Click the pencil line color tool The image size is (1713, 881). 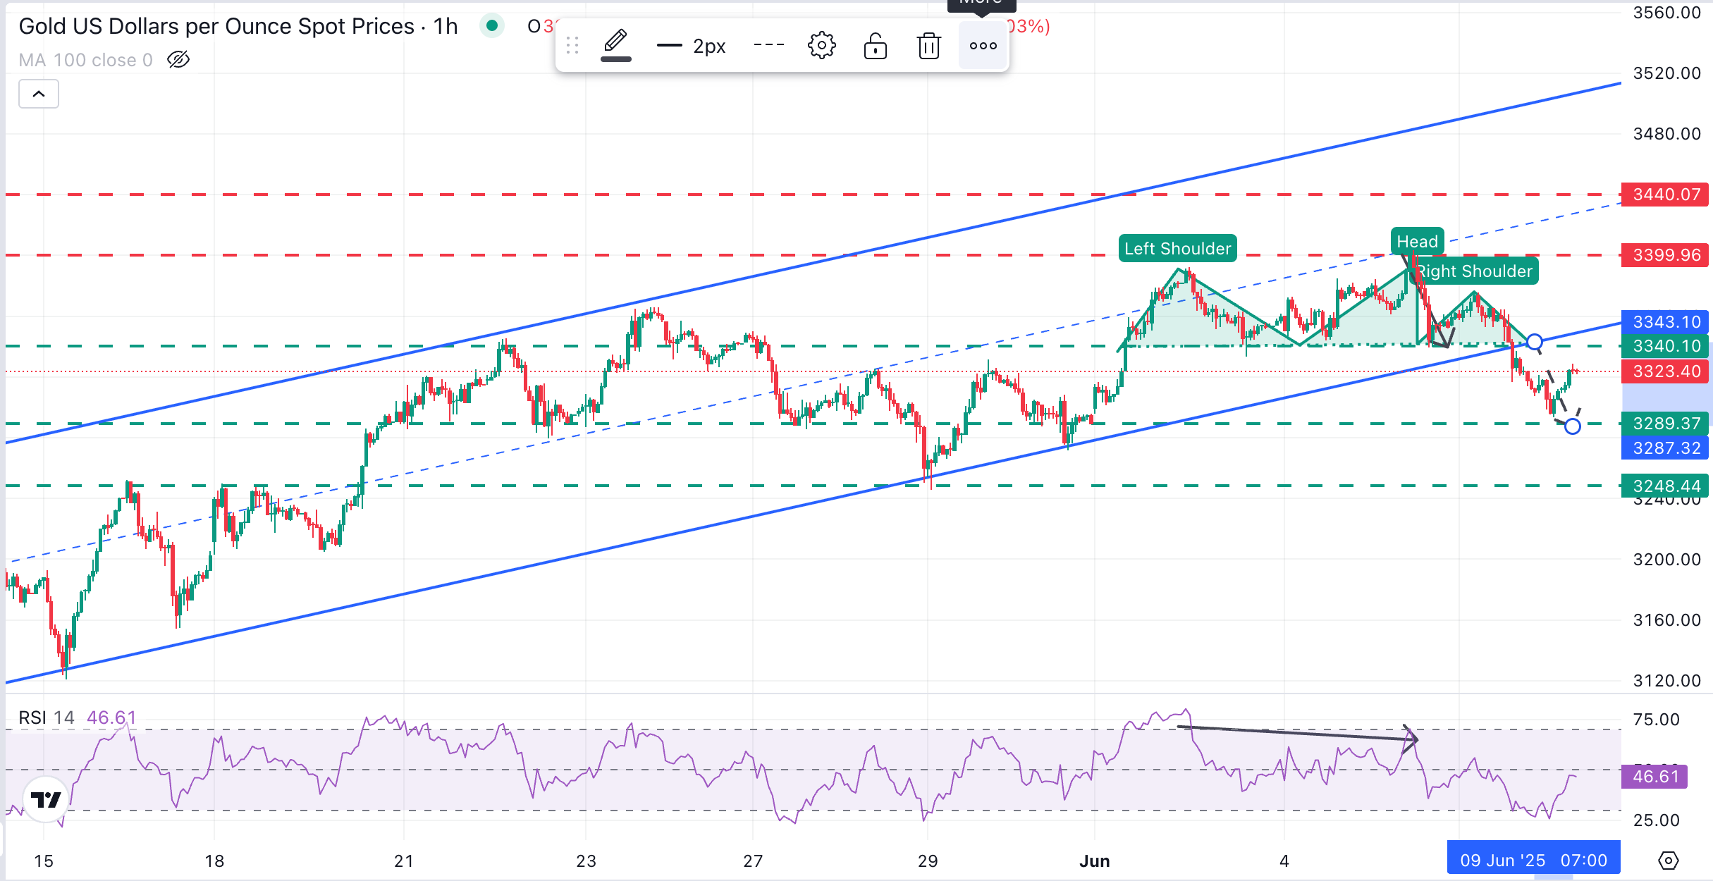(615, 46)
